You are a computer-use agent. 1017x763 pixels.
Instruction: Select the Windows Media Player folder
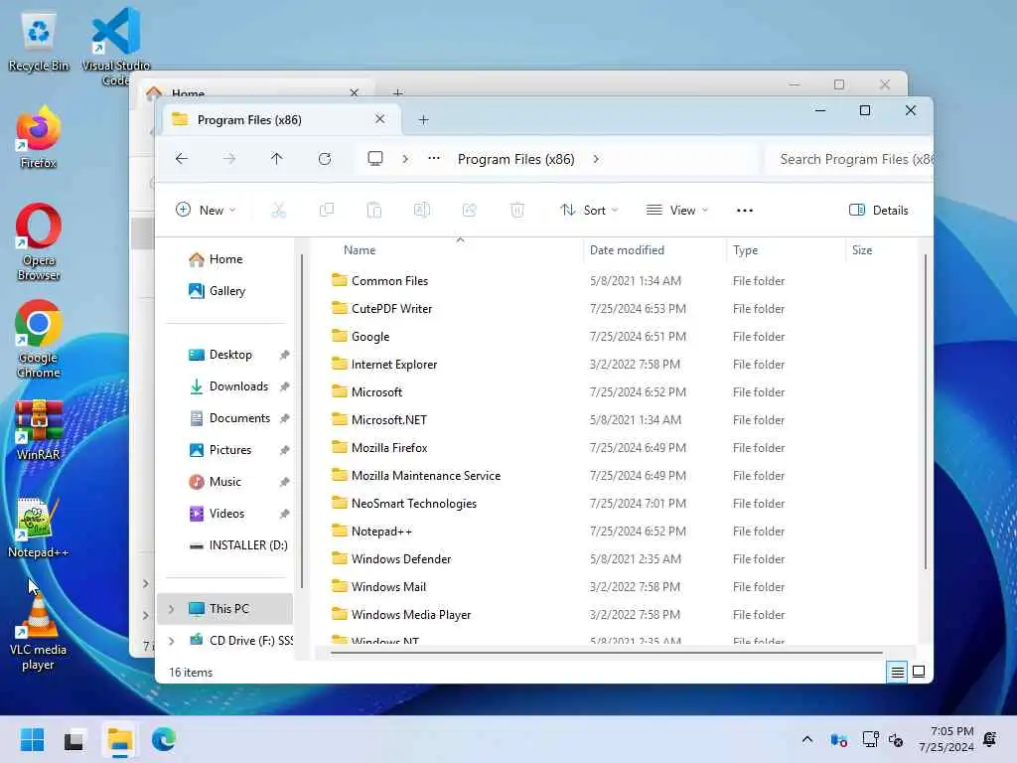pos(410,614)
